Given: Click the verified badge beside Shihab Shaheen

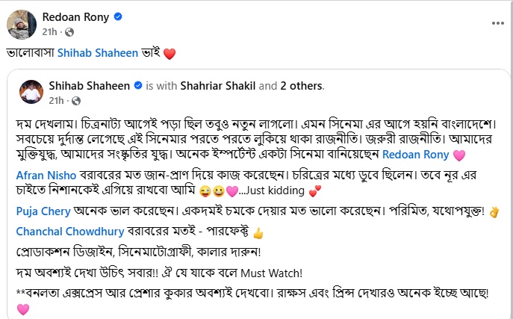Looking at the screenshot, I should pos(137,86).
